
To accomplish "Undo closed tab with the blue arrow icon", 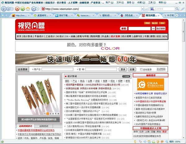I will click(33, 9).
